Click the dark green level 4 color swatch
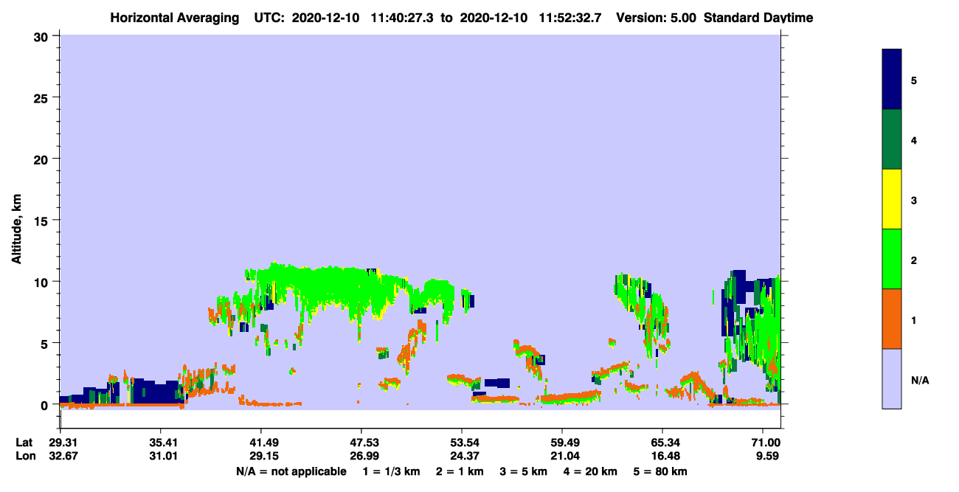 (892, 139)
